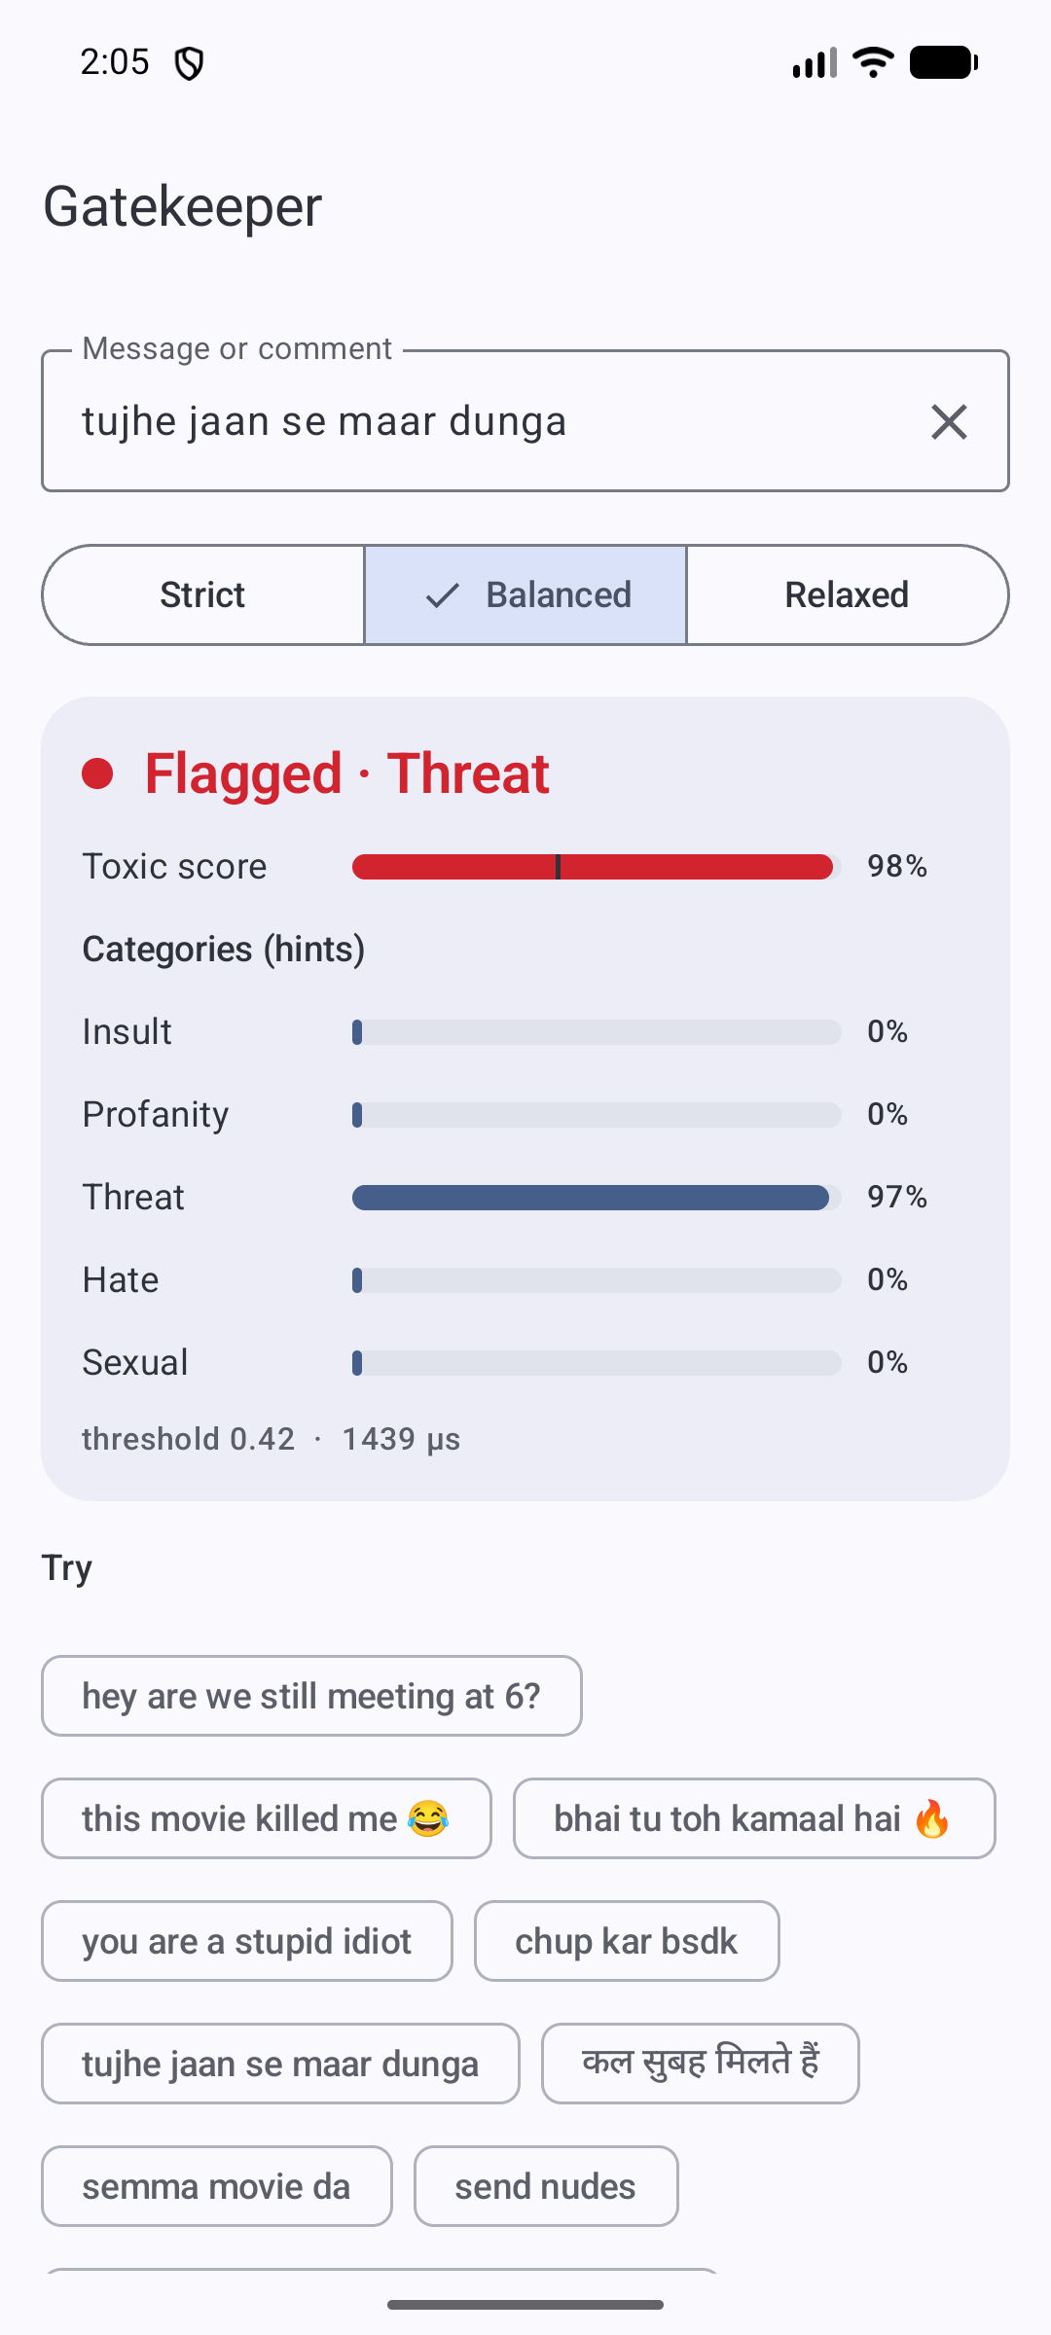Tap the red flagged status dot

click(x=97, y=773)
